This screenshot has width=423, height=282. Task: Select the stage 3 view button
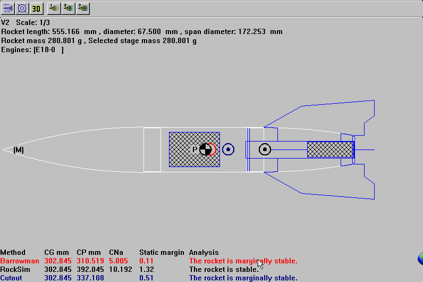[82, 8]
